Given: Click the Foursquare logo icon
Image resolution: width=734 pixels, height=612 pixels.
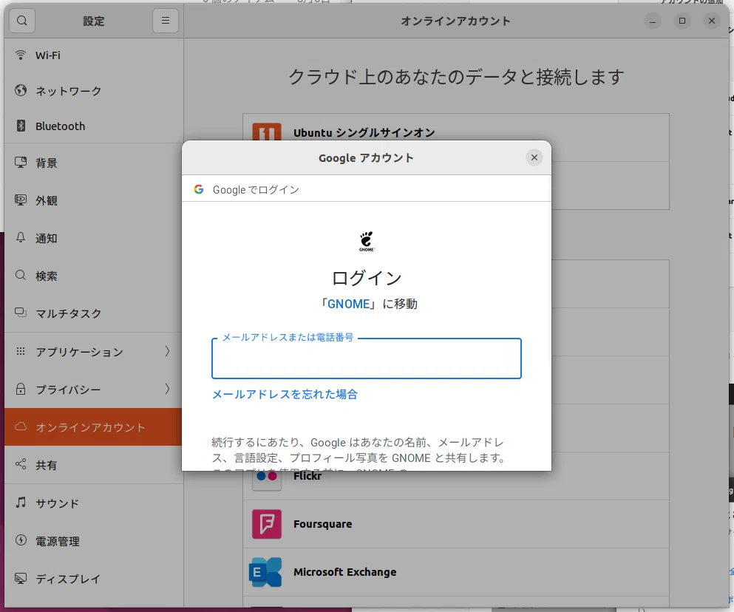Looking at the screenshot, I should [x=267, y=524].
